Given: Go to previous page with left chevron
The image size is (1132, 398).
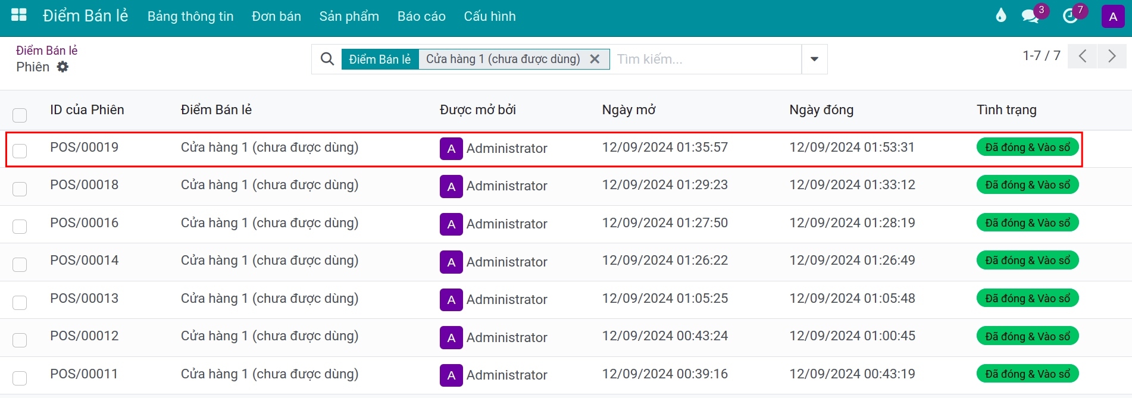Looking at the screenshot, I should pyautogui.click(x=1083, y=57).
